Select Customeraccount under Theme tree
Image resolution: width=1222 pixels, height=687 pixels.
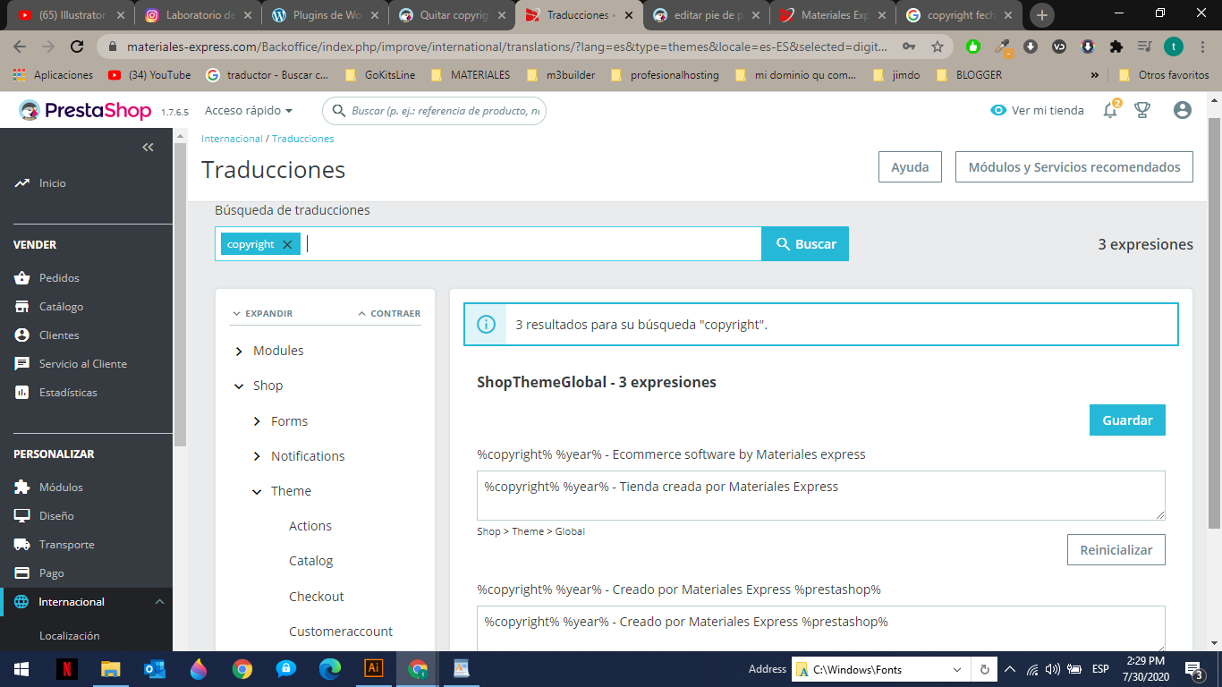[341, 632]
